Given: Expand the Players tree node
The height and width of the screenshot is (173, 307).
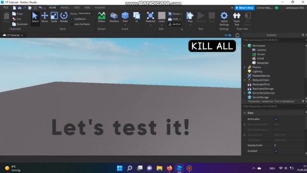Looking at the screenshot, I should click(244, 67).
